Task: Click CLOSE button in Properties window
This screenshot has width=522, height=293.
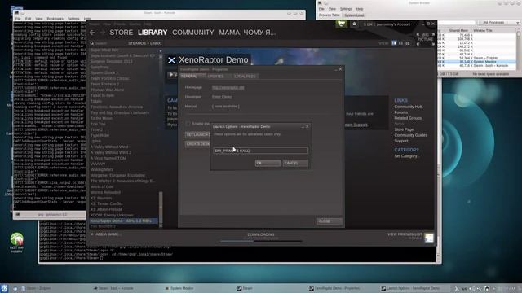Action: 330,221
